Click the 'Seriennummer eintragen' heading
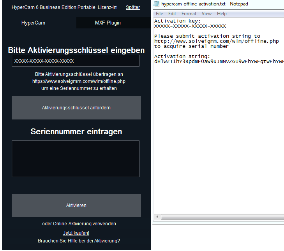This screenshot has height=251, width=284. pos(76,132)
